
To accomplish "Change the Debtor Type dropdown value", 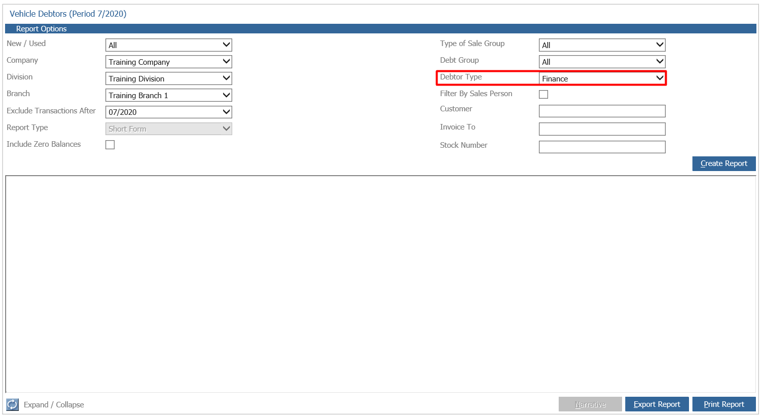I will [602, 78].
